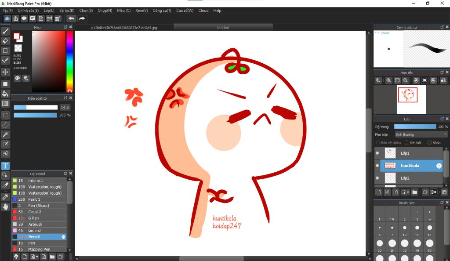The height and width of the screenshot is (261, 450).
Task: Open the Help menu
Action: point(217,11)
